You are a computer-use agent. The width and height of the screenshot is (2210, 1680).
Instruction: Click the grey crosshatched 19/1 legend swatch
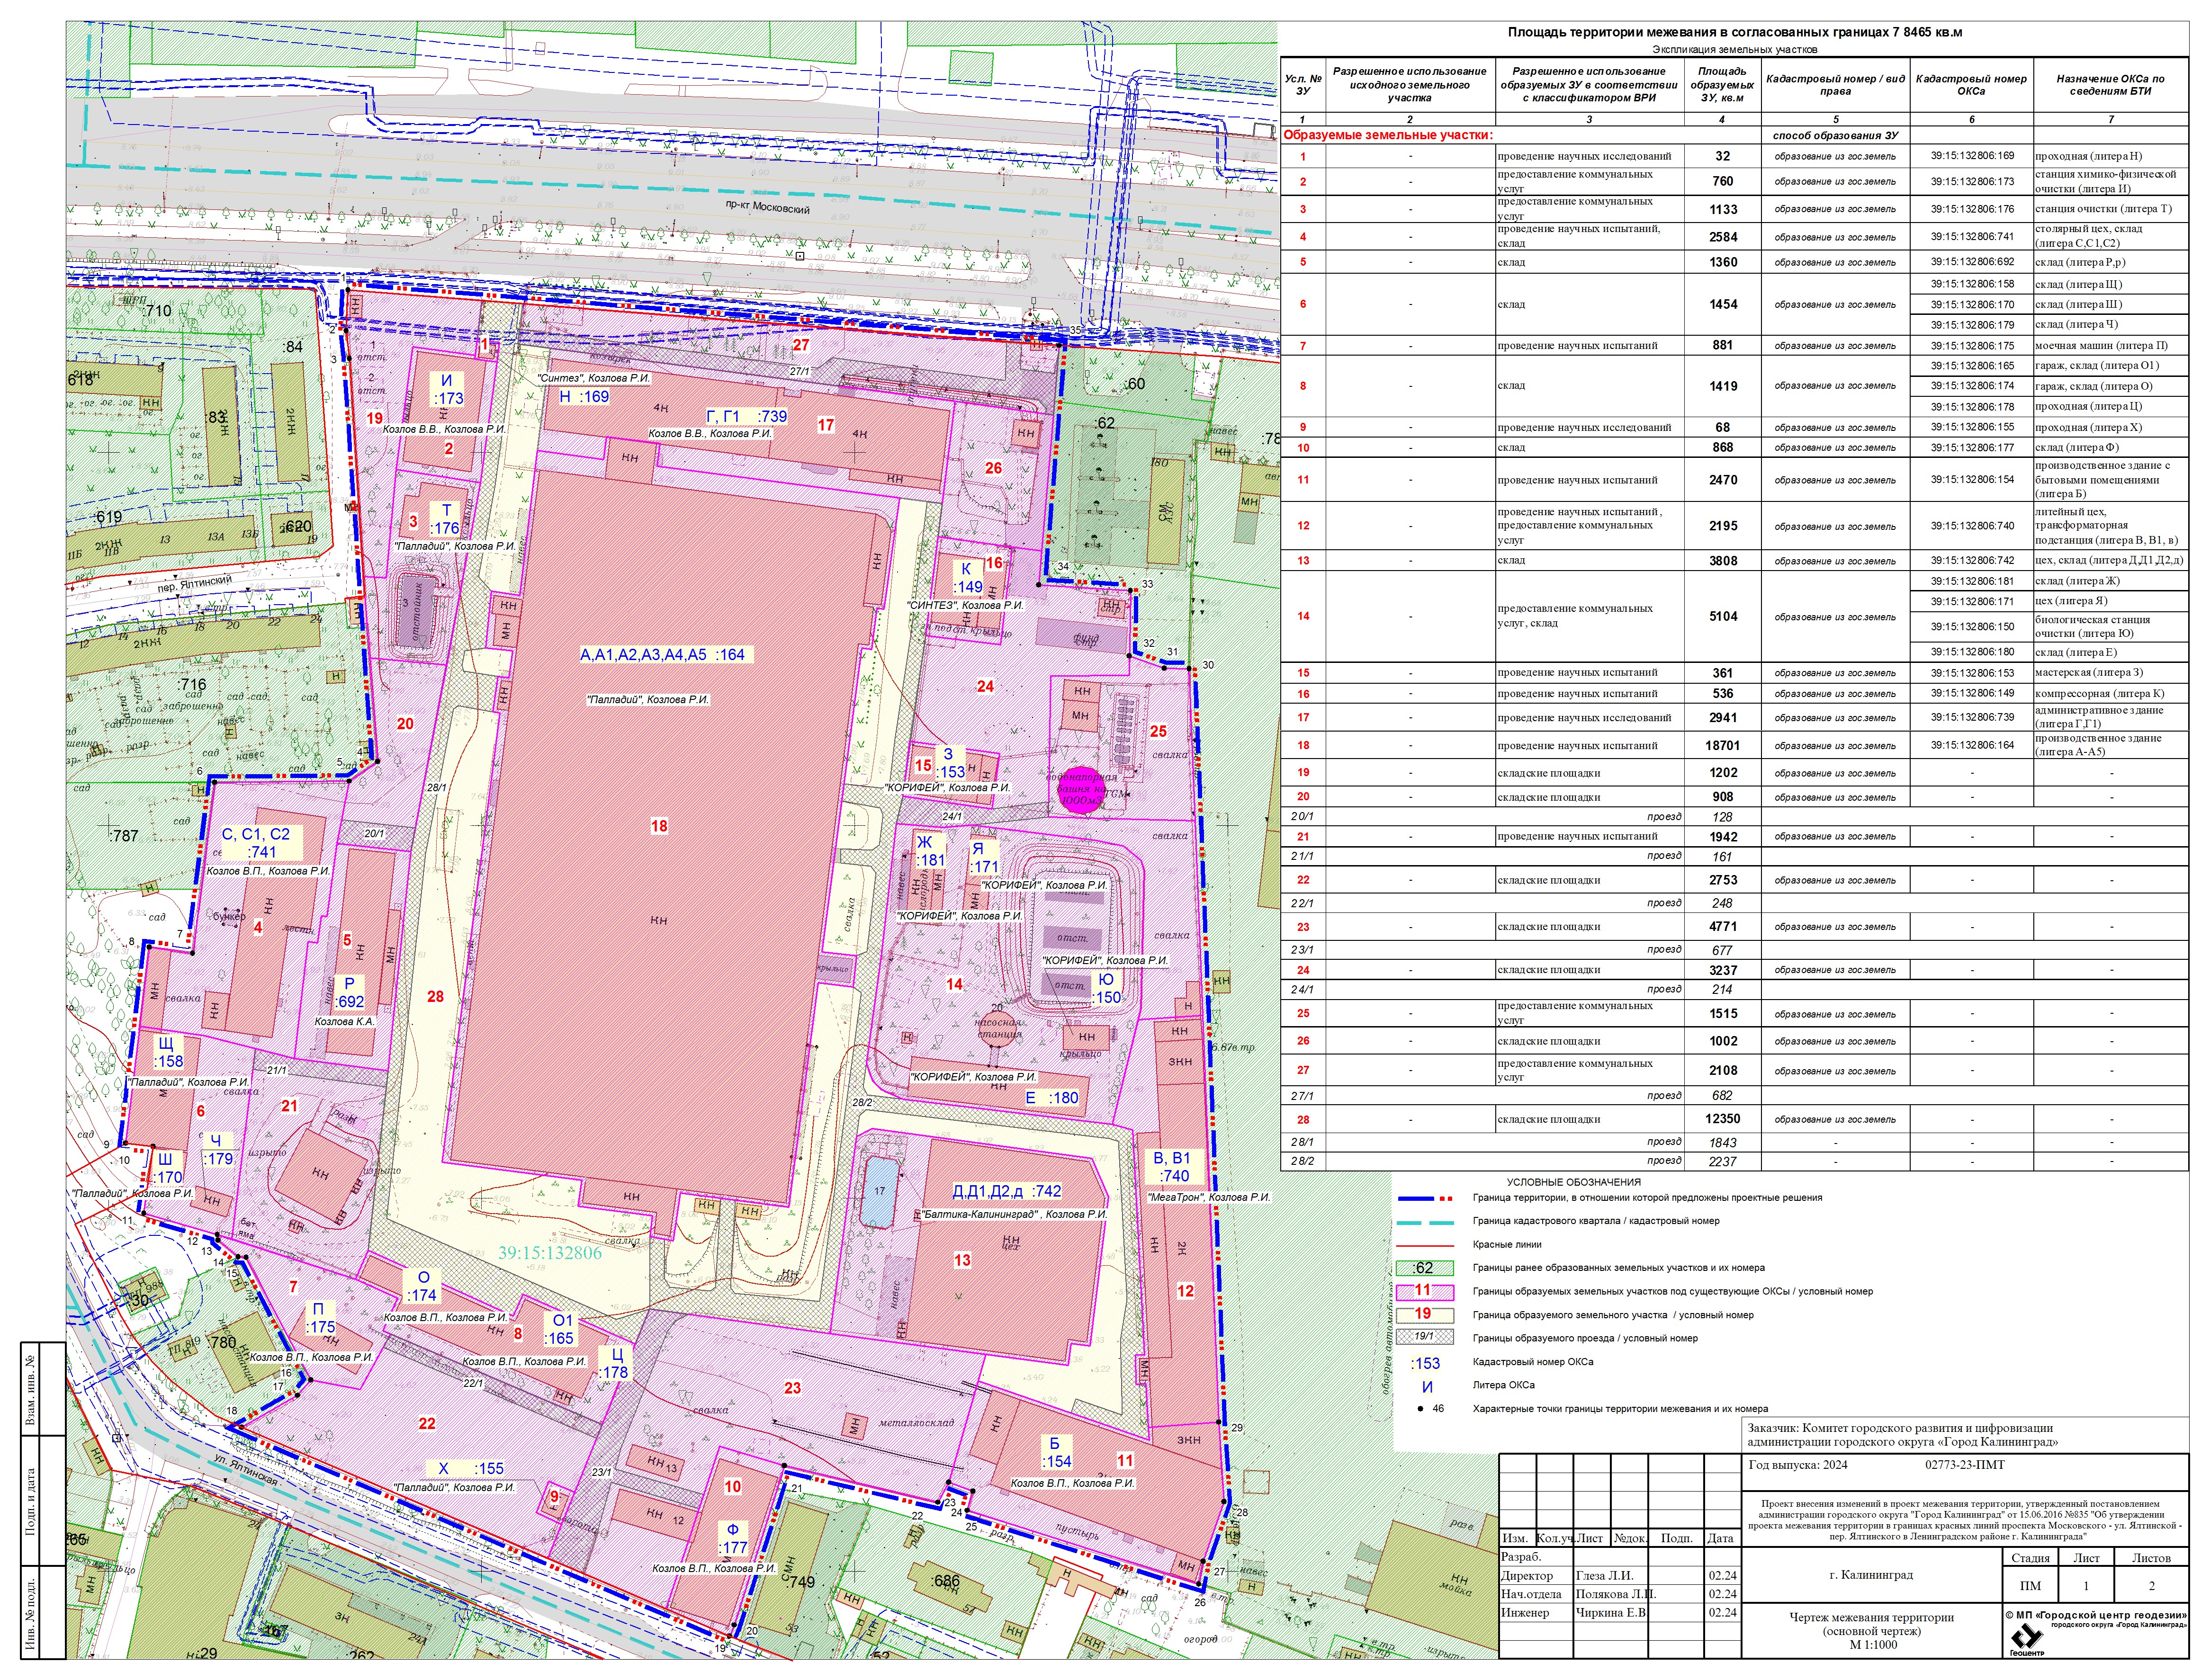(1424, 1337)
